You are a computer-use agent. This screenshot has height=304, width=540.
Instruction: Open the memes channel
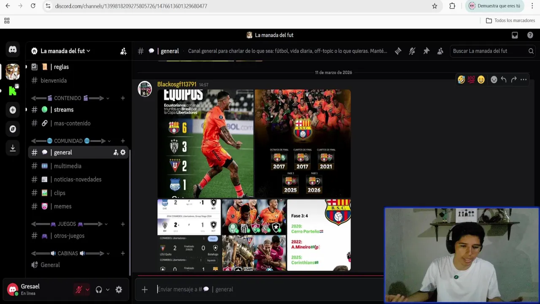tap(78, 206)
